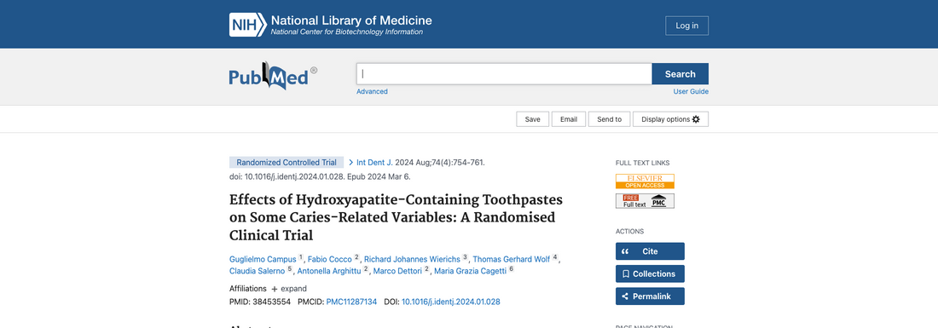Open the Send to dropdown
Image resolution: width=938 pixels, height=328 pixels.
click(609, 119)
